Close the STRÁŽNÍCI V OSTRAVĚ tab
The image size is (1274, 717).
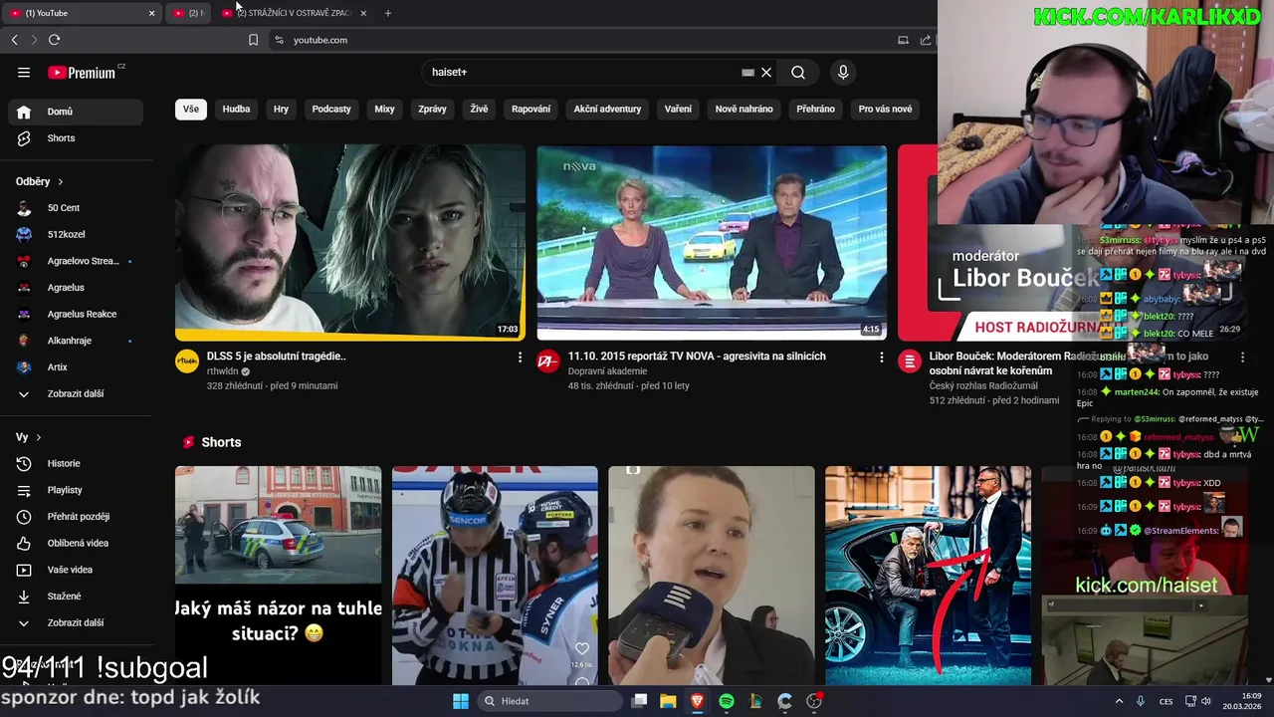click(363, 13)
